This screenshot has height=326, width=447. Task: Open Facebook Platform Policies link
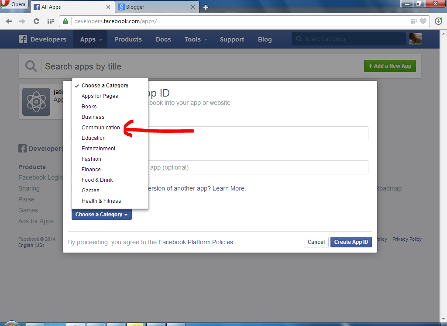pos(196,242)
